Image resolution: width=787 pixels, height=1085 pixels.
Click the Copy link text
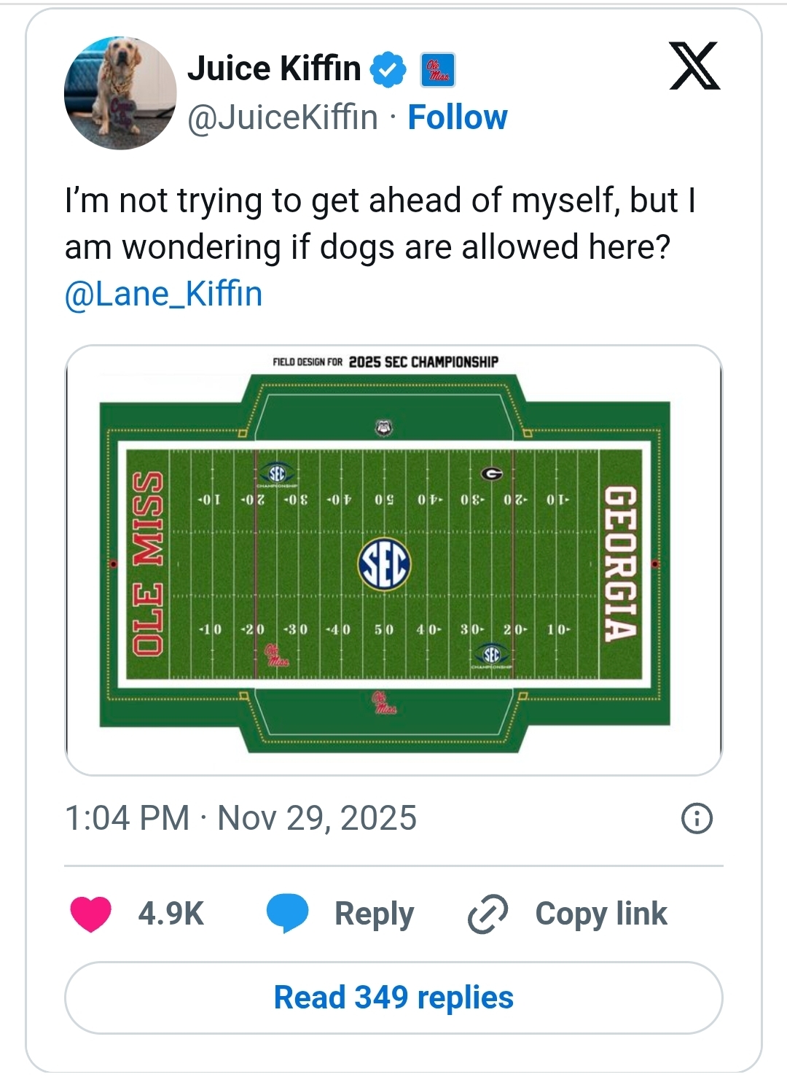click(601, 914)
